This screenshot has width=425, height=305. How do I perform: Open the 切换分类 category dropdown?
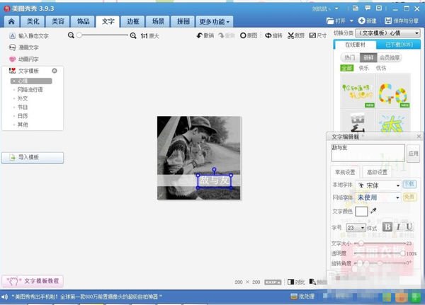(x=388, y=33)
